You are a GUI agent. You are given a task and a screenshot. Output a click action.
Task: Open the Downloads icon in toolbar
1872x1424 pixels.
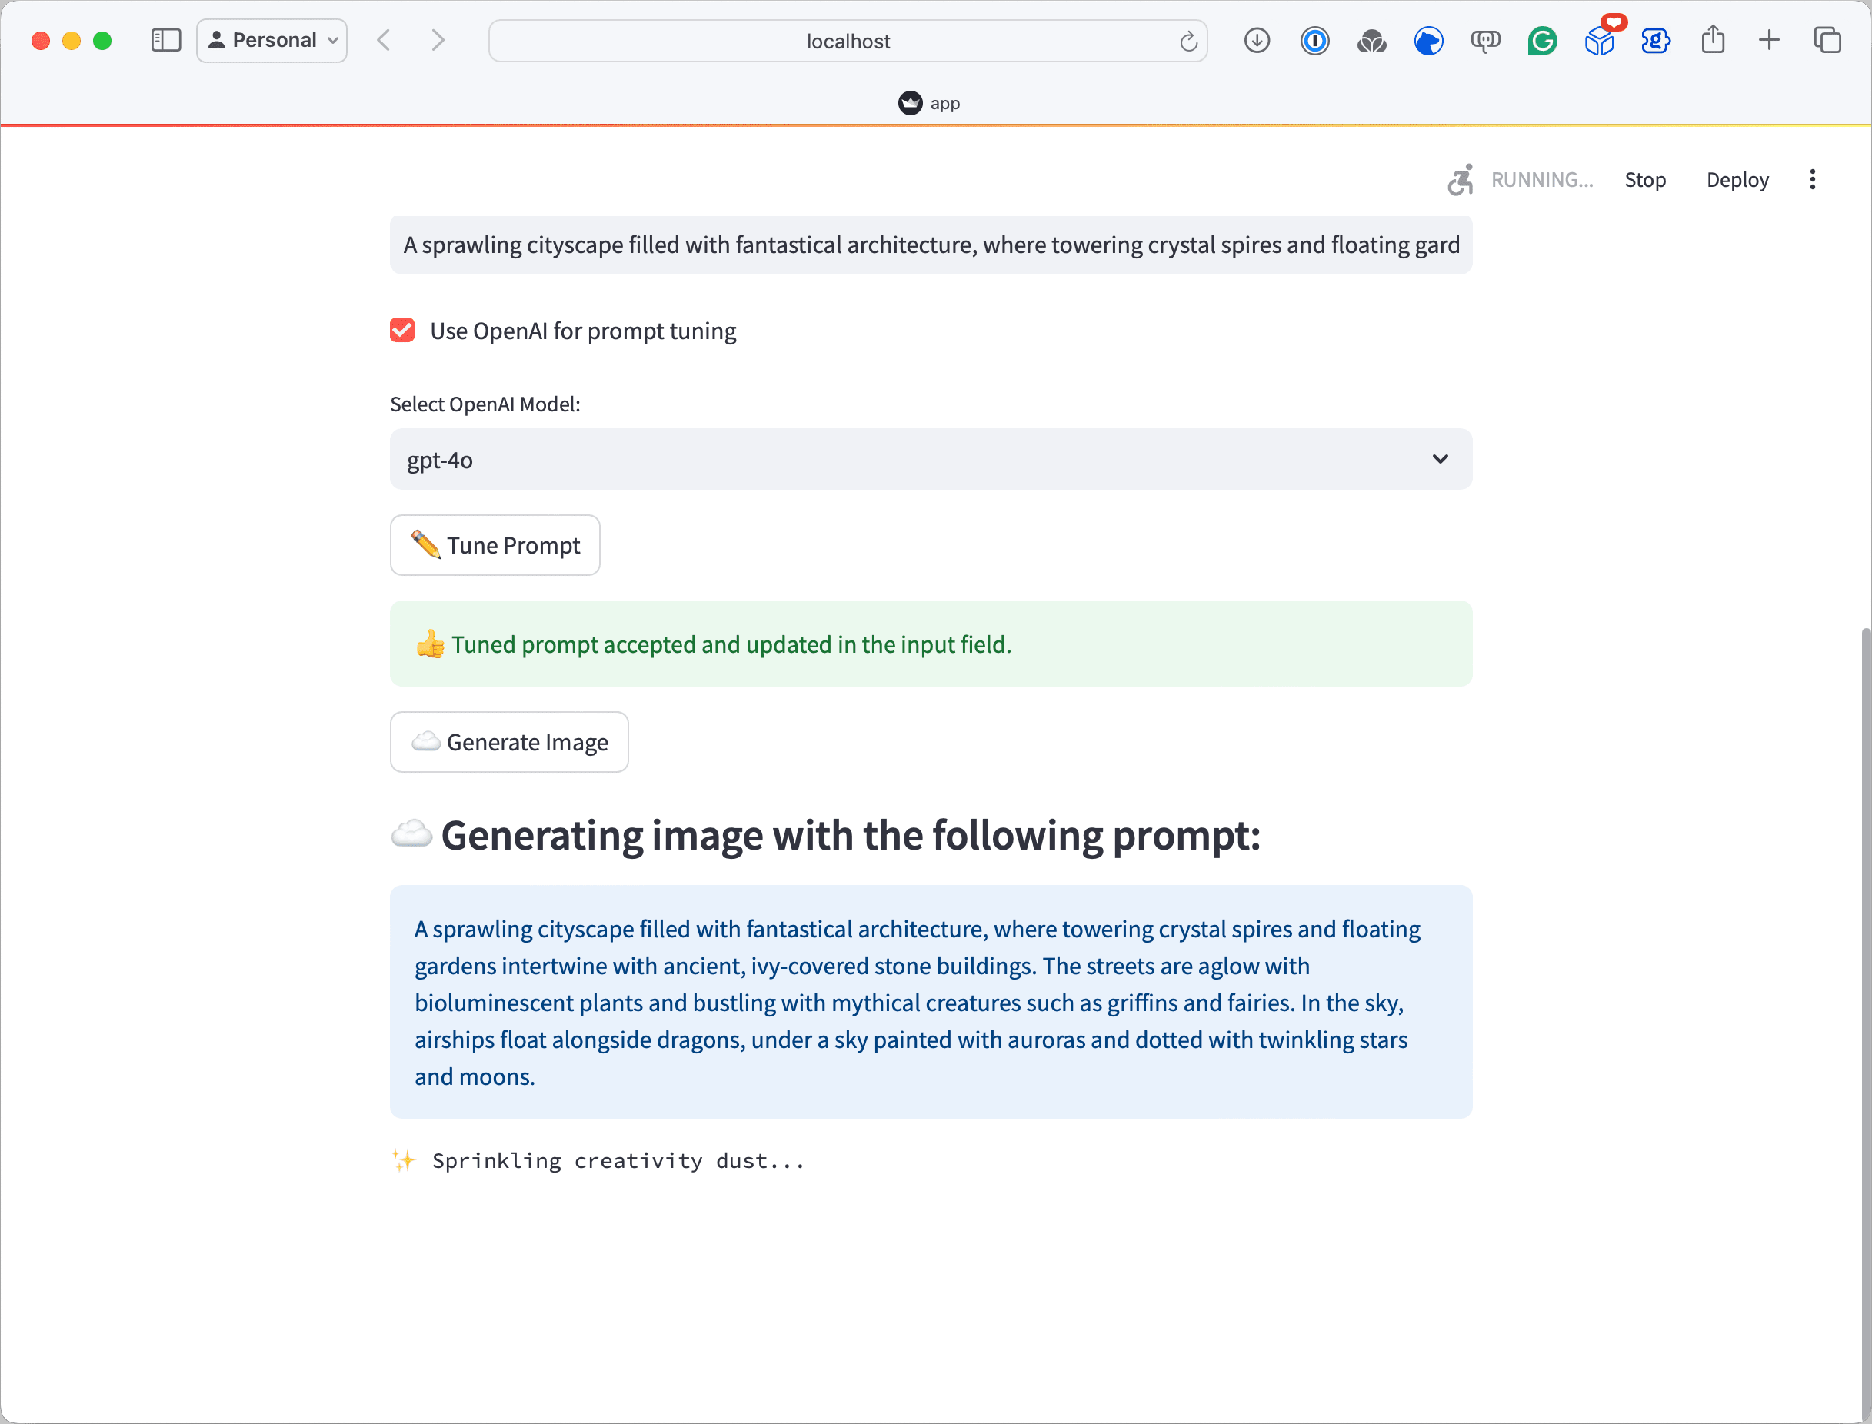(1257, 40)
